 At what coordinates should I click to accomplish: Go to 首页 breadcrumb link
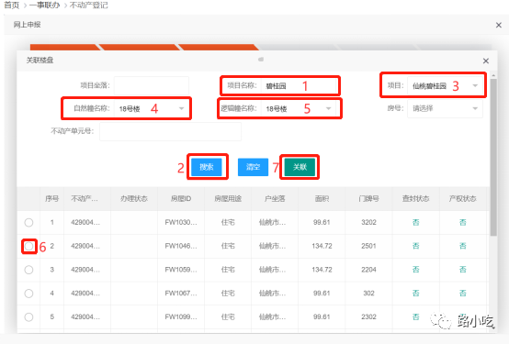pyautogui.click(x=11, y=5)
